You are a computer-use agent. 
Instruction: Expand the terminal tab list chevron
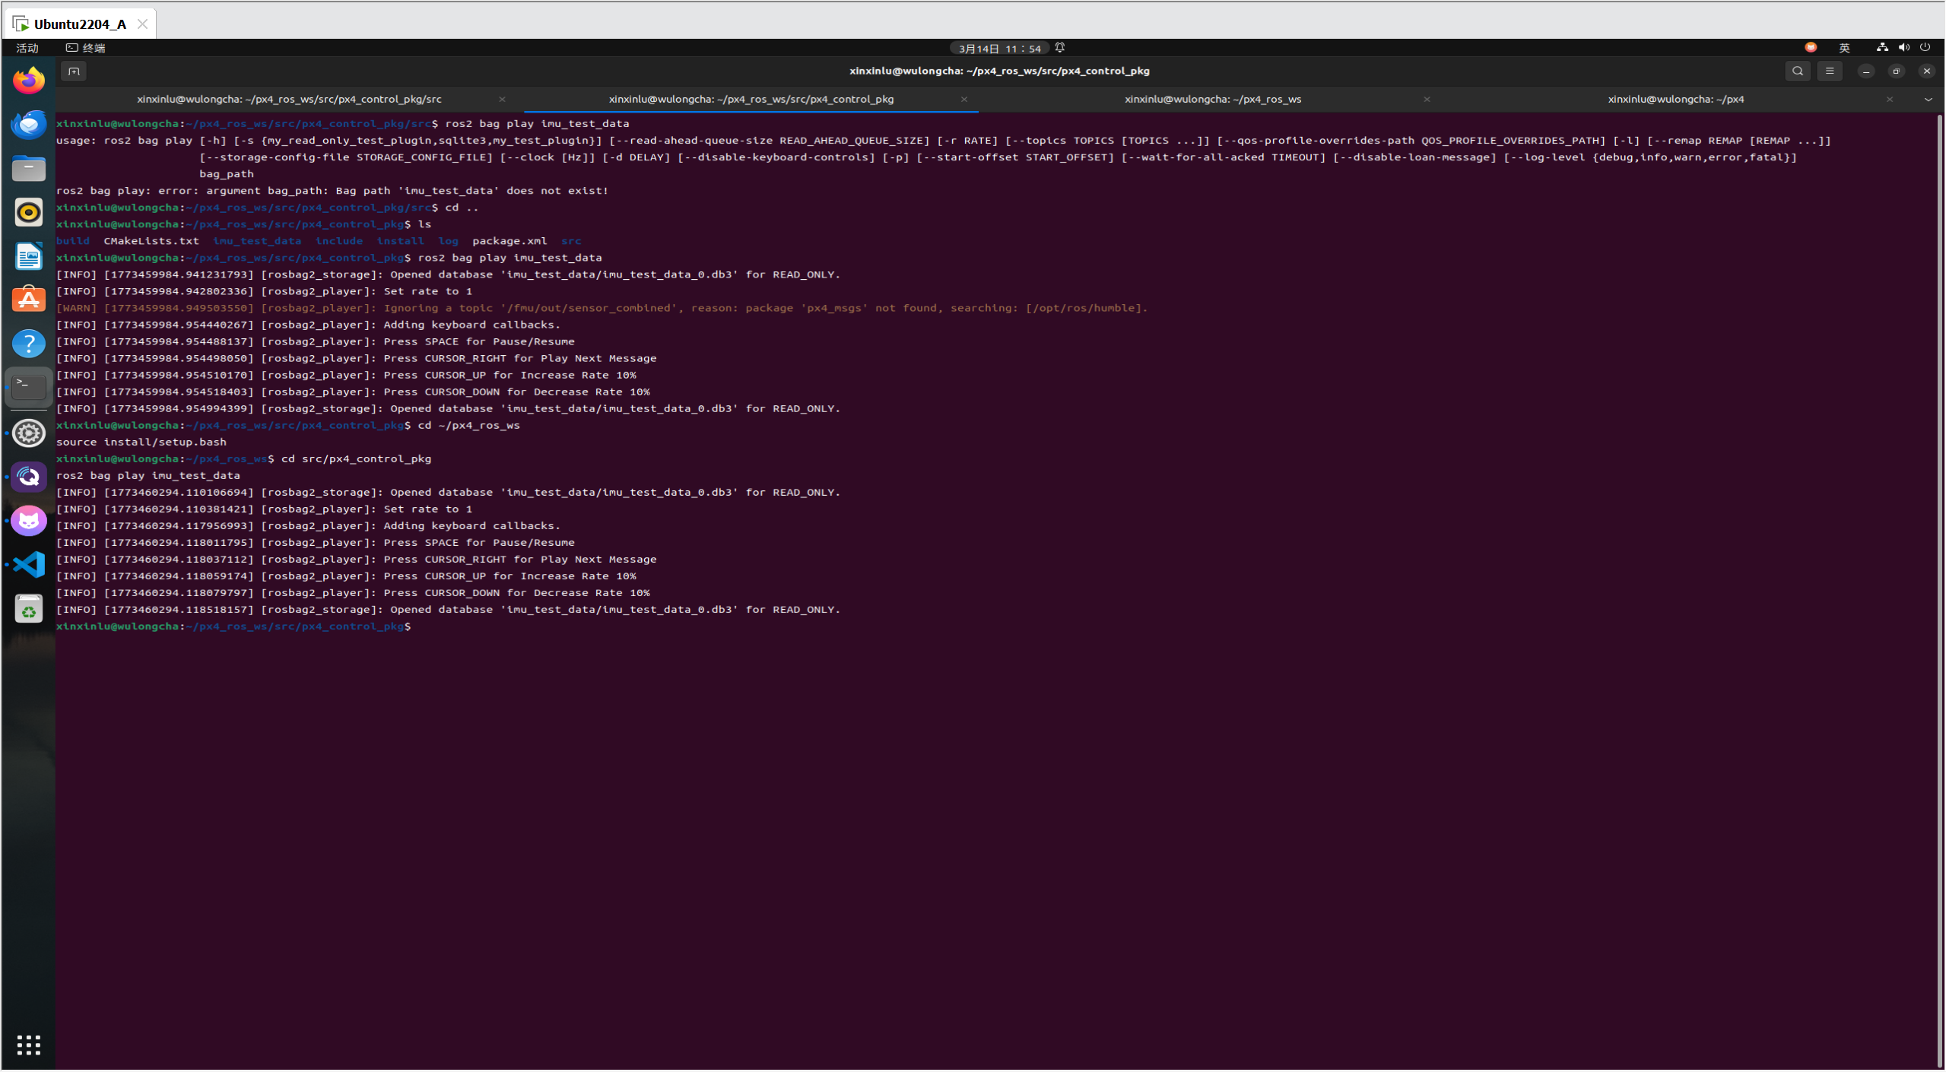(1928, 100)
